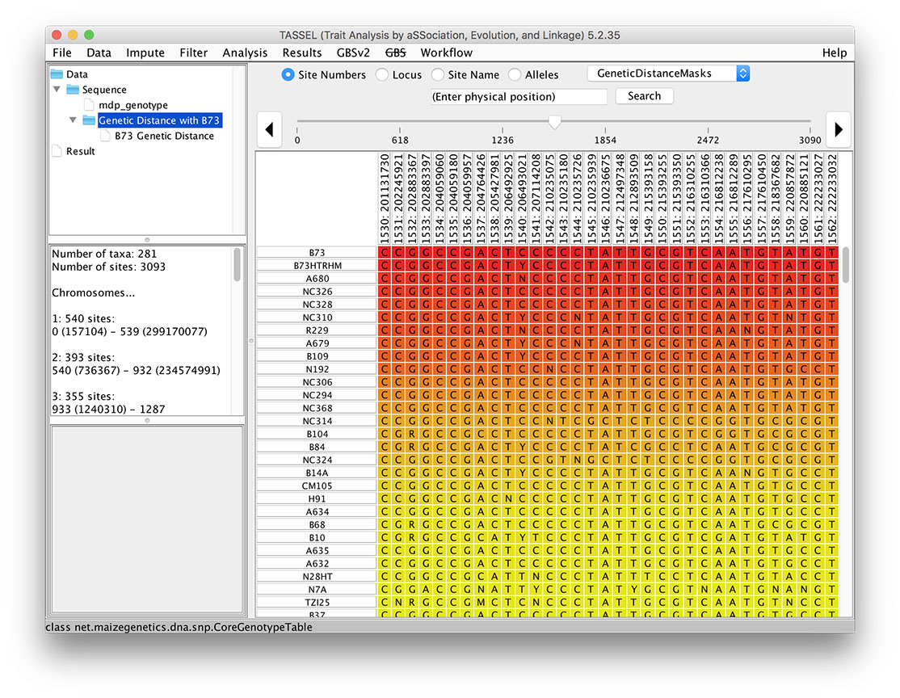Click the B10 taxon row header
Image resolution: width=900 pixels, height=698 pixels.
[x=317, y=538]
